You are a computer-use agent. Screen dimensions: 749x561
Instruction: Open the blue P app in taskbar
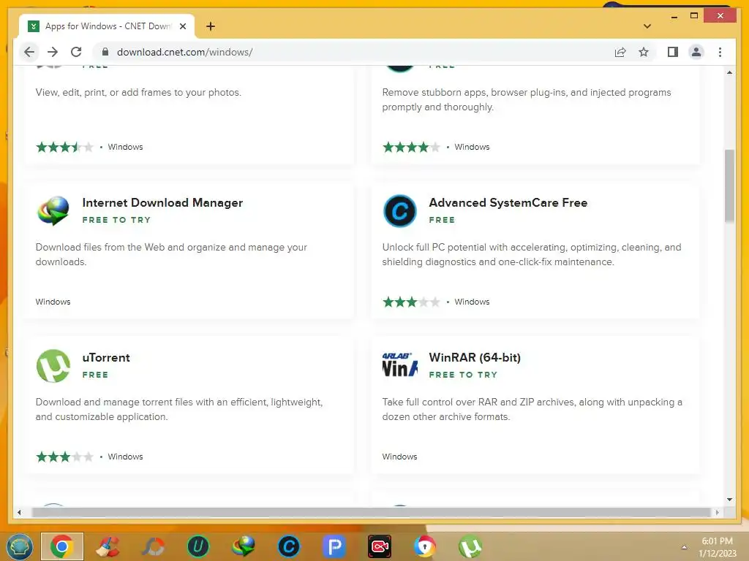(x=334, y=546)
